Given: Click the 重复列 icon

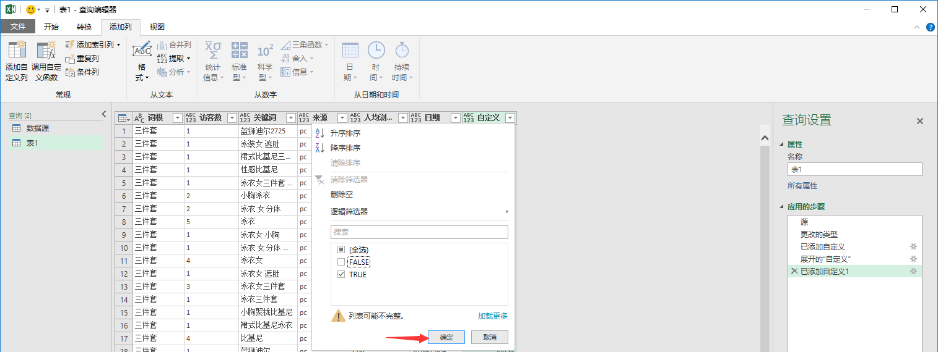Looking at the screenshot, I should pyautogui.click(x=70, y=59).
